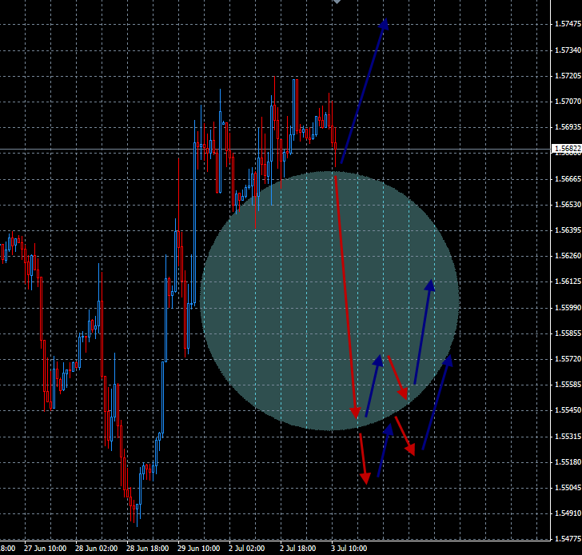582x555 pixels.
Task: Click the 1.56395 price scale label
Action: tap(568, 230)
